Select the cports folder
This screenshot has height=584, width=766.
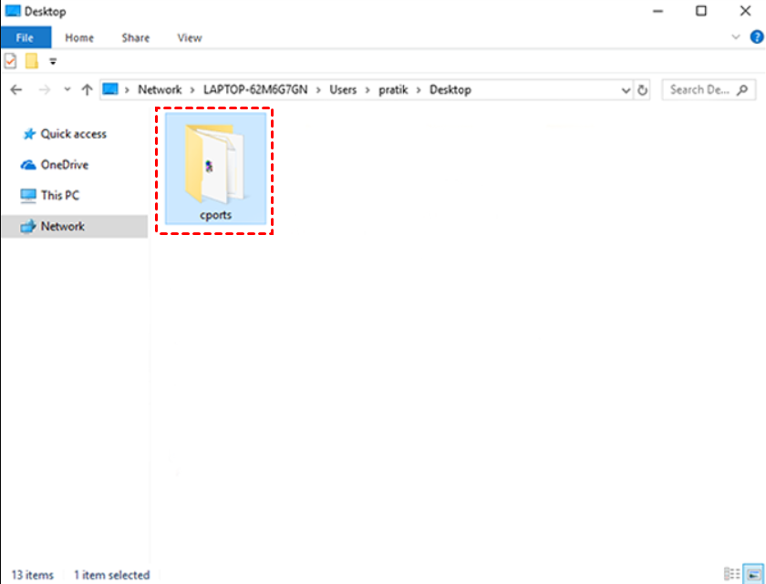point(216,170)
